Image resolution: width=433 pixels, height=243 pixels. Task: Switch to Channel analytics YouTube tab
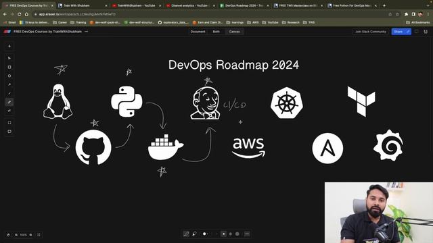coord(190,5)
